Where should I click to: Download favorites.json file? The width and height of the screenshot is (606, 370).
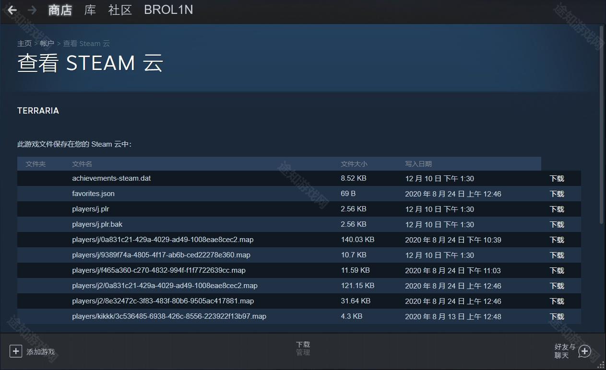(x=557, y=194)
